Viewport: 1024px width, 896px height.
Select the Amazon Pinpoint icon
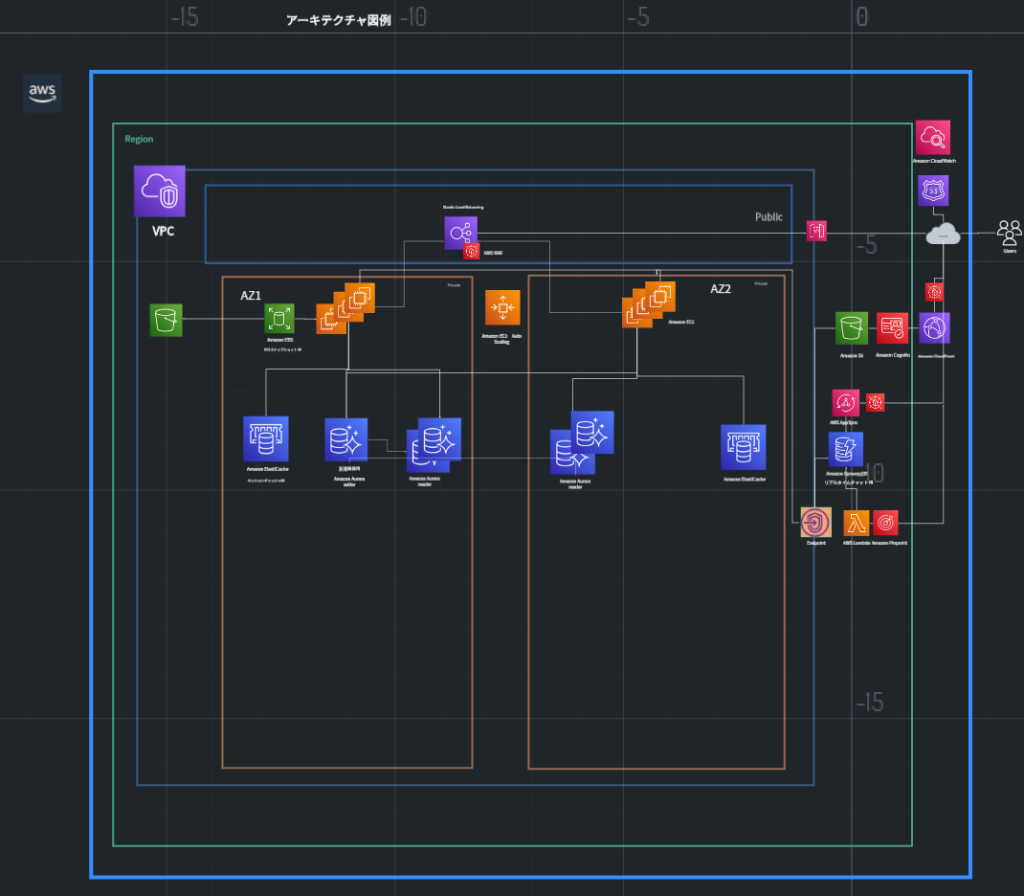pyautogui.click(x=885, y=523)
